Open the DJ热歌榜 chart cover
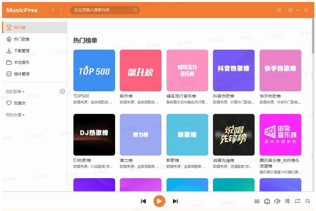This screenshot has height=211, width=316. click(94, 135)
